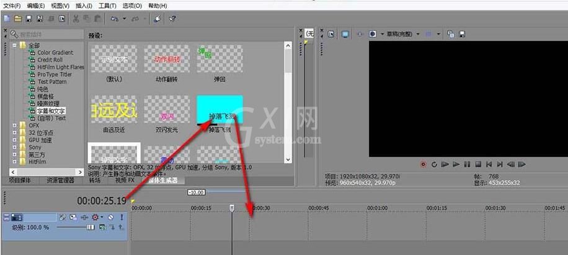Click the Save As toolbar icon
This screenshot has height=255, width=568.
[40, 19]
